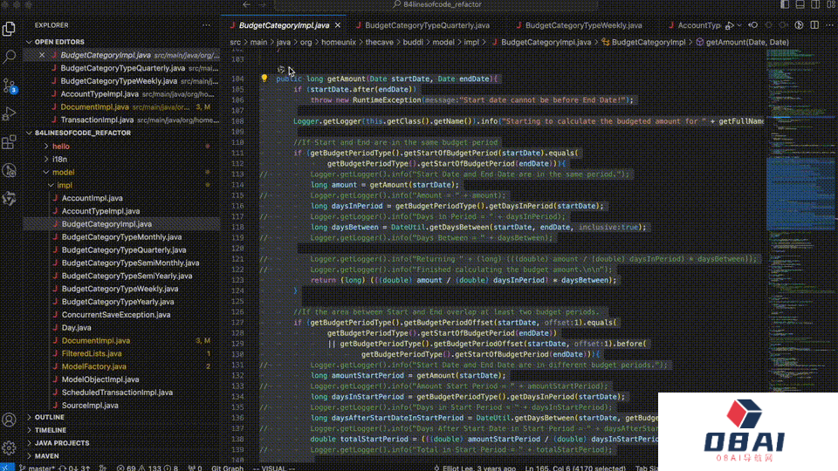Expand the hello folder
Viewport: 838px width, 471px height.
click(60, 147)
